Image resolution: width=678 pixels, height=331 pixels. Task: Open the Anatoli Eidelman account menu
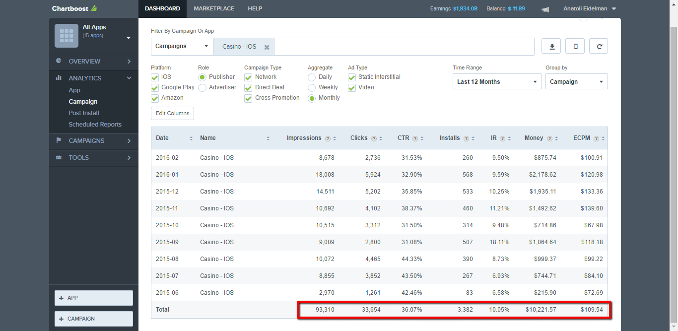(590, 9)
